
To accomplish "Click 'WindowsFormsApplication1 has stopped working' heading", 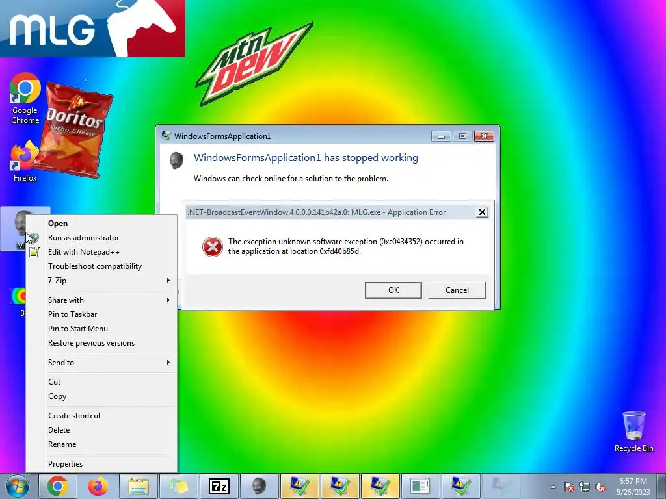I will point(306,158).
